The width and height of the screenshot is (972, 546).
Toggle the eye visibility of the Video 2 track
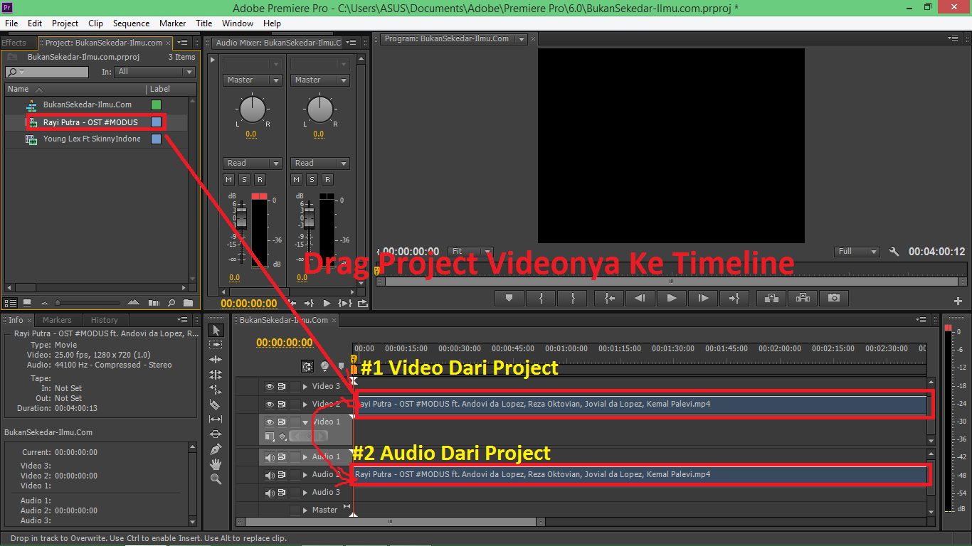tap(270, 405)
